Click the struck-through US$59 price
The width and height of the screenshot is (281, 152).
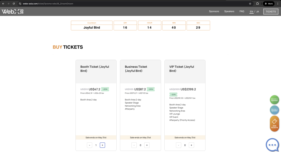[x=84, y=89]
